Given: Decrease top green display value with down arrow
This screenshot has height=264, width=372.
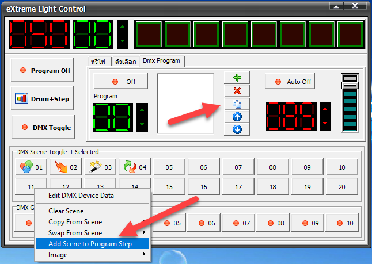Looking at the screenshot, I should 123,41.
